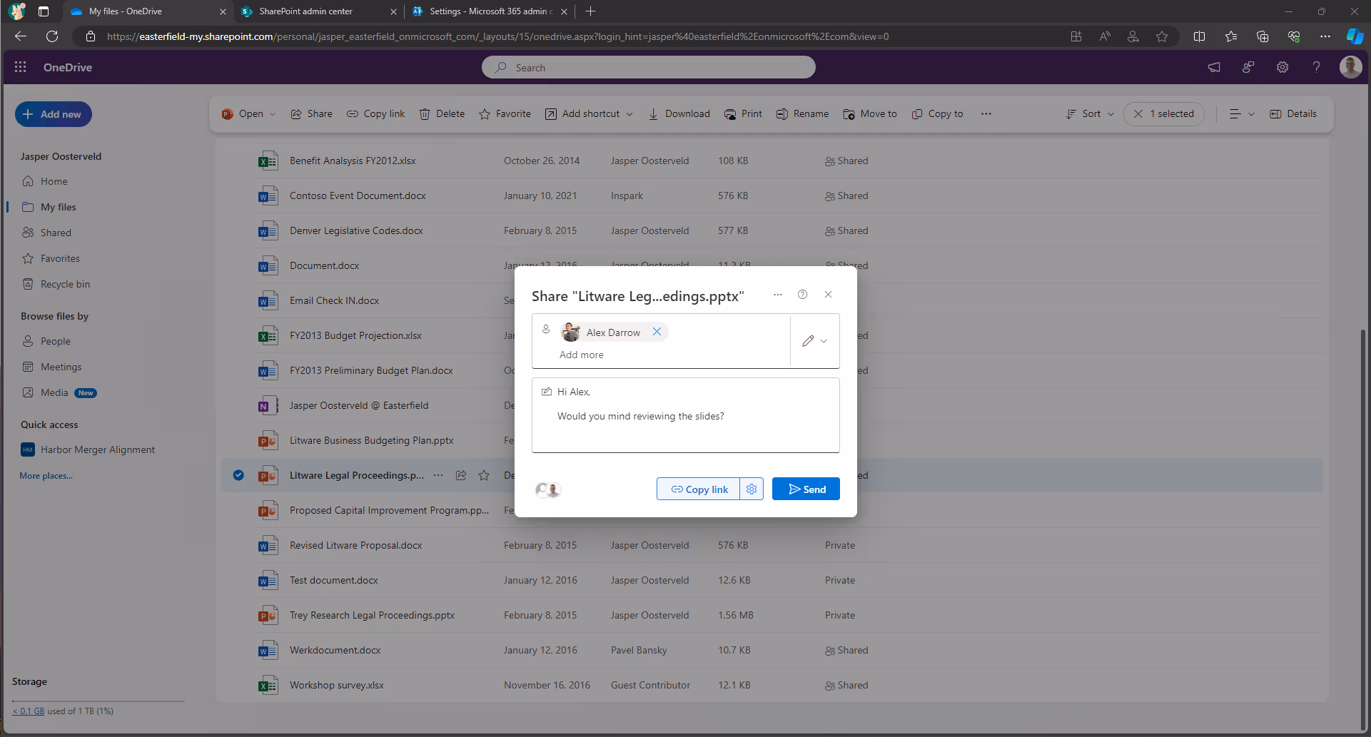The height and width of the screenshot is (737, 1371).
Task: Click Copy to in the toolbar
Action: 937,114
